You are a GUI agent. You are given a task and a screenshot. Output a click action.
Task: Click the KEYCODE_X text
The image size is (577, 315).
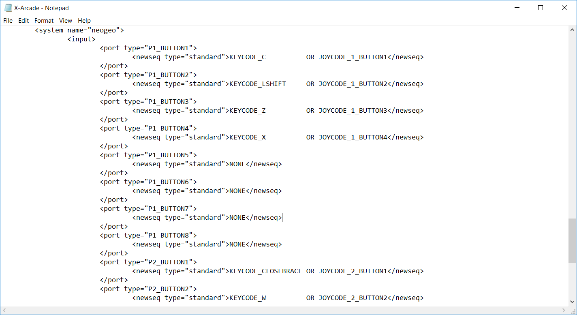click(x=248, y=137)
